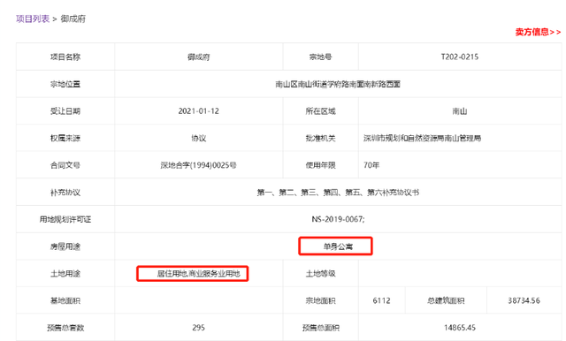This screenshot has height=341, width=566.
Task: Select the 用地规划许可证 label cell
Action: pyautogui.click(x=65, y=219)
